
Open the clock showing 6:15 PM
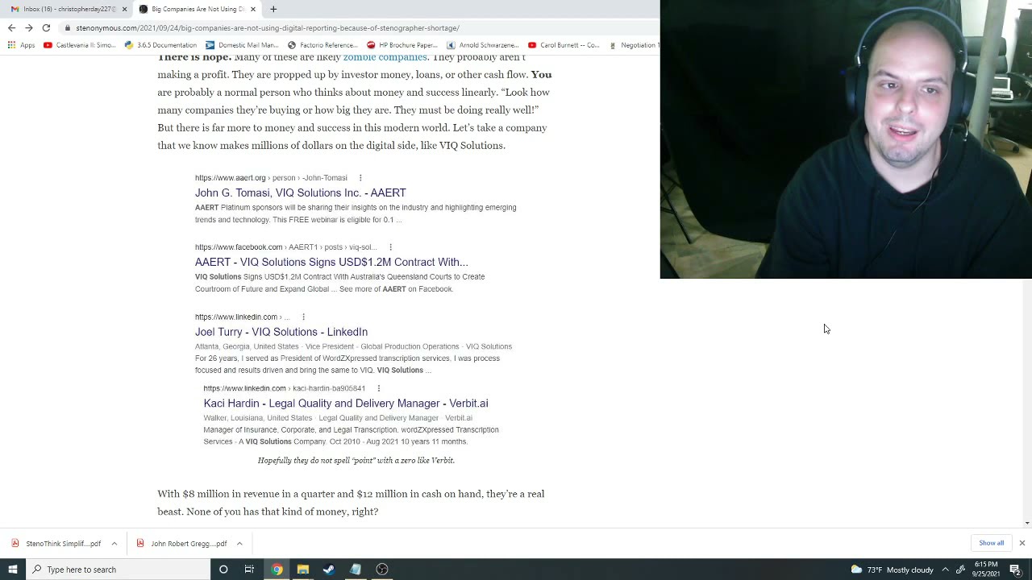coord(987,570)
